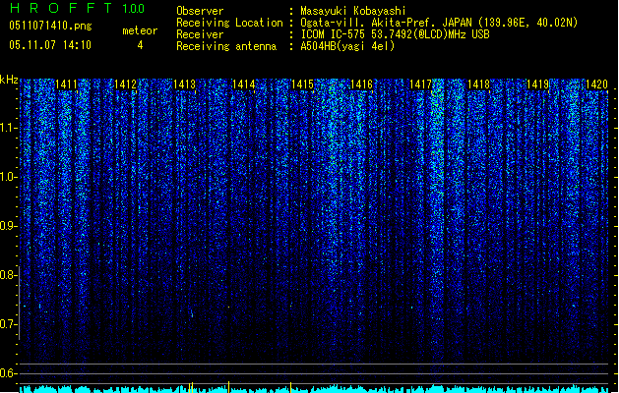619x393 pixels.
Task: Click the 1414 time marker
Action: (244, 84)
